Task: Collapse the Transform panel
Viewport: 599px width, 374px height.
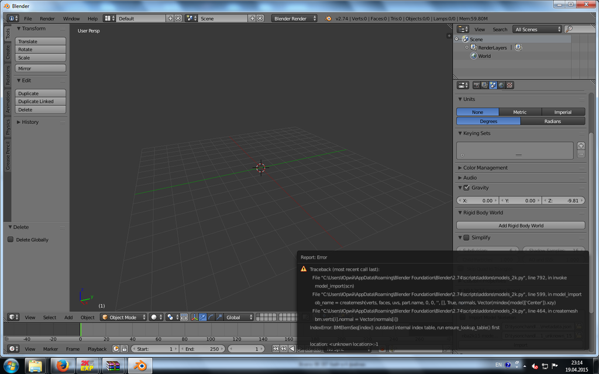Action: pyautogui.click(x=33, y=28)
